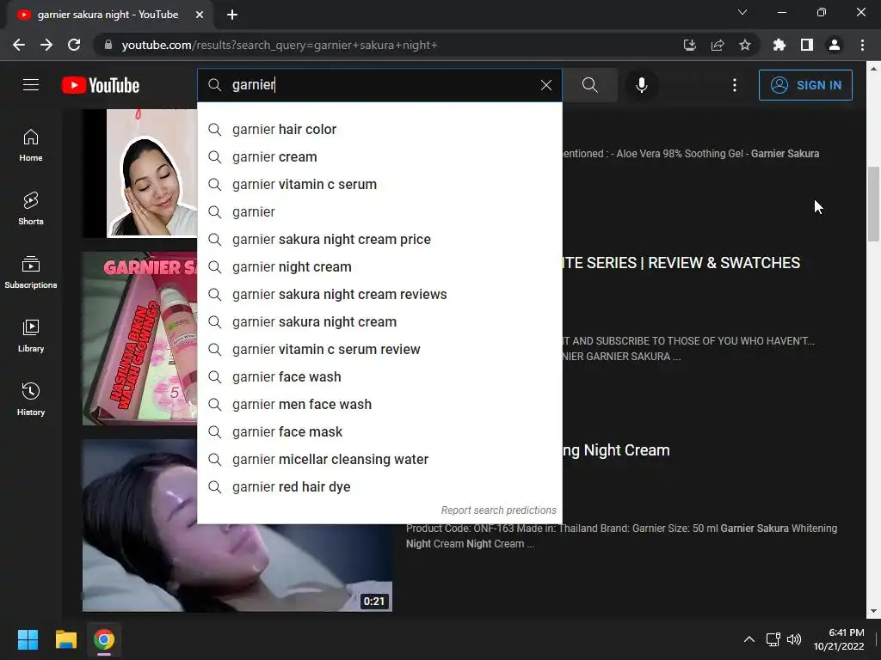Choose 'garnier night cream' suggestion
The height and width of the screenshot is (660, 881).
(379, 266)
